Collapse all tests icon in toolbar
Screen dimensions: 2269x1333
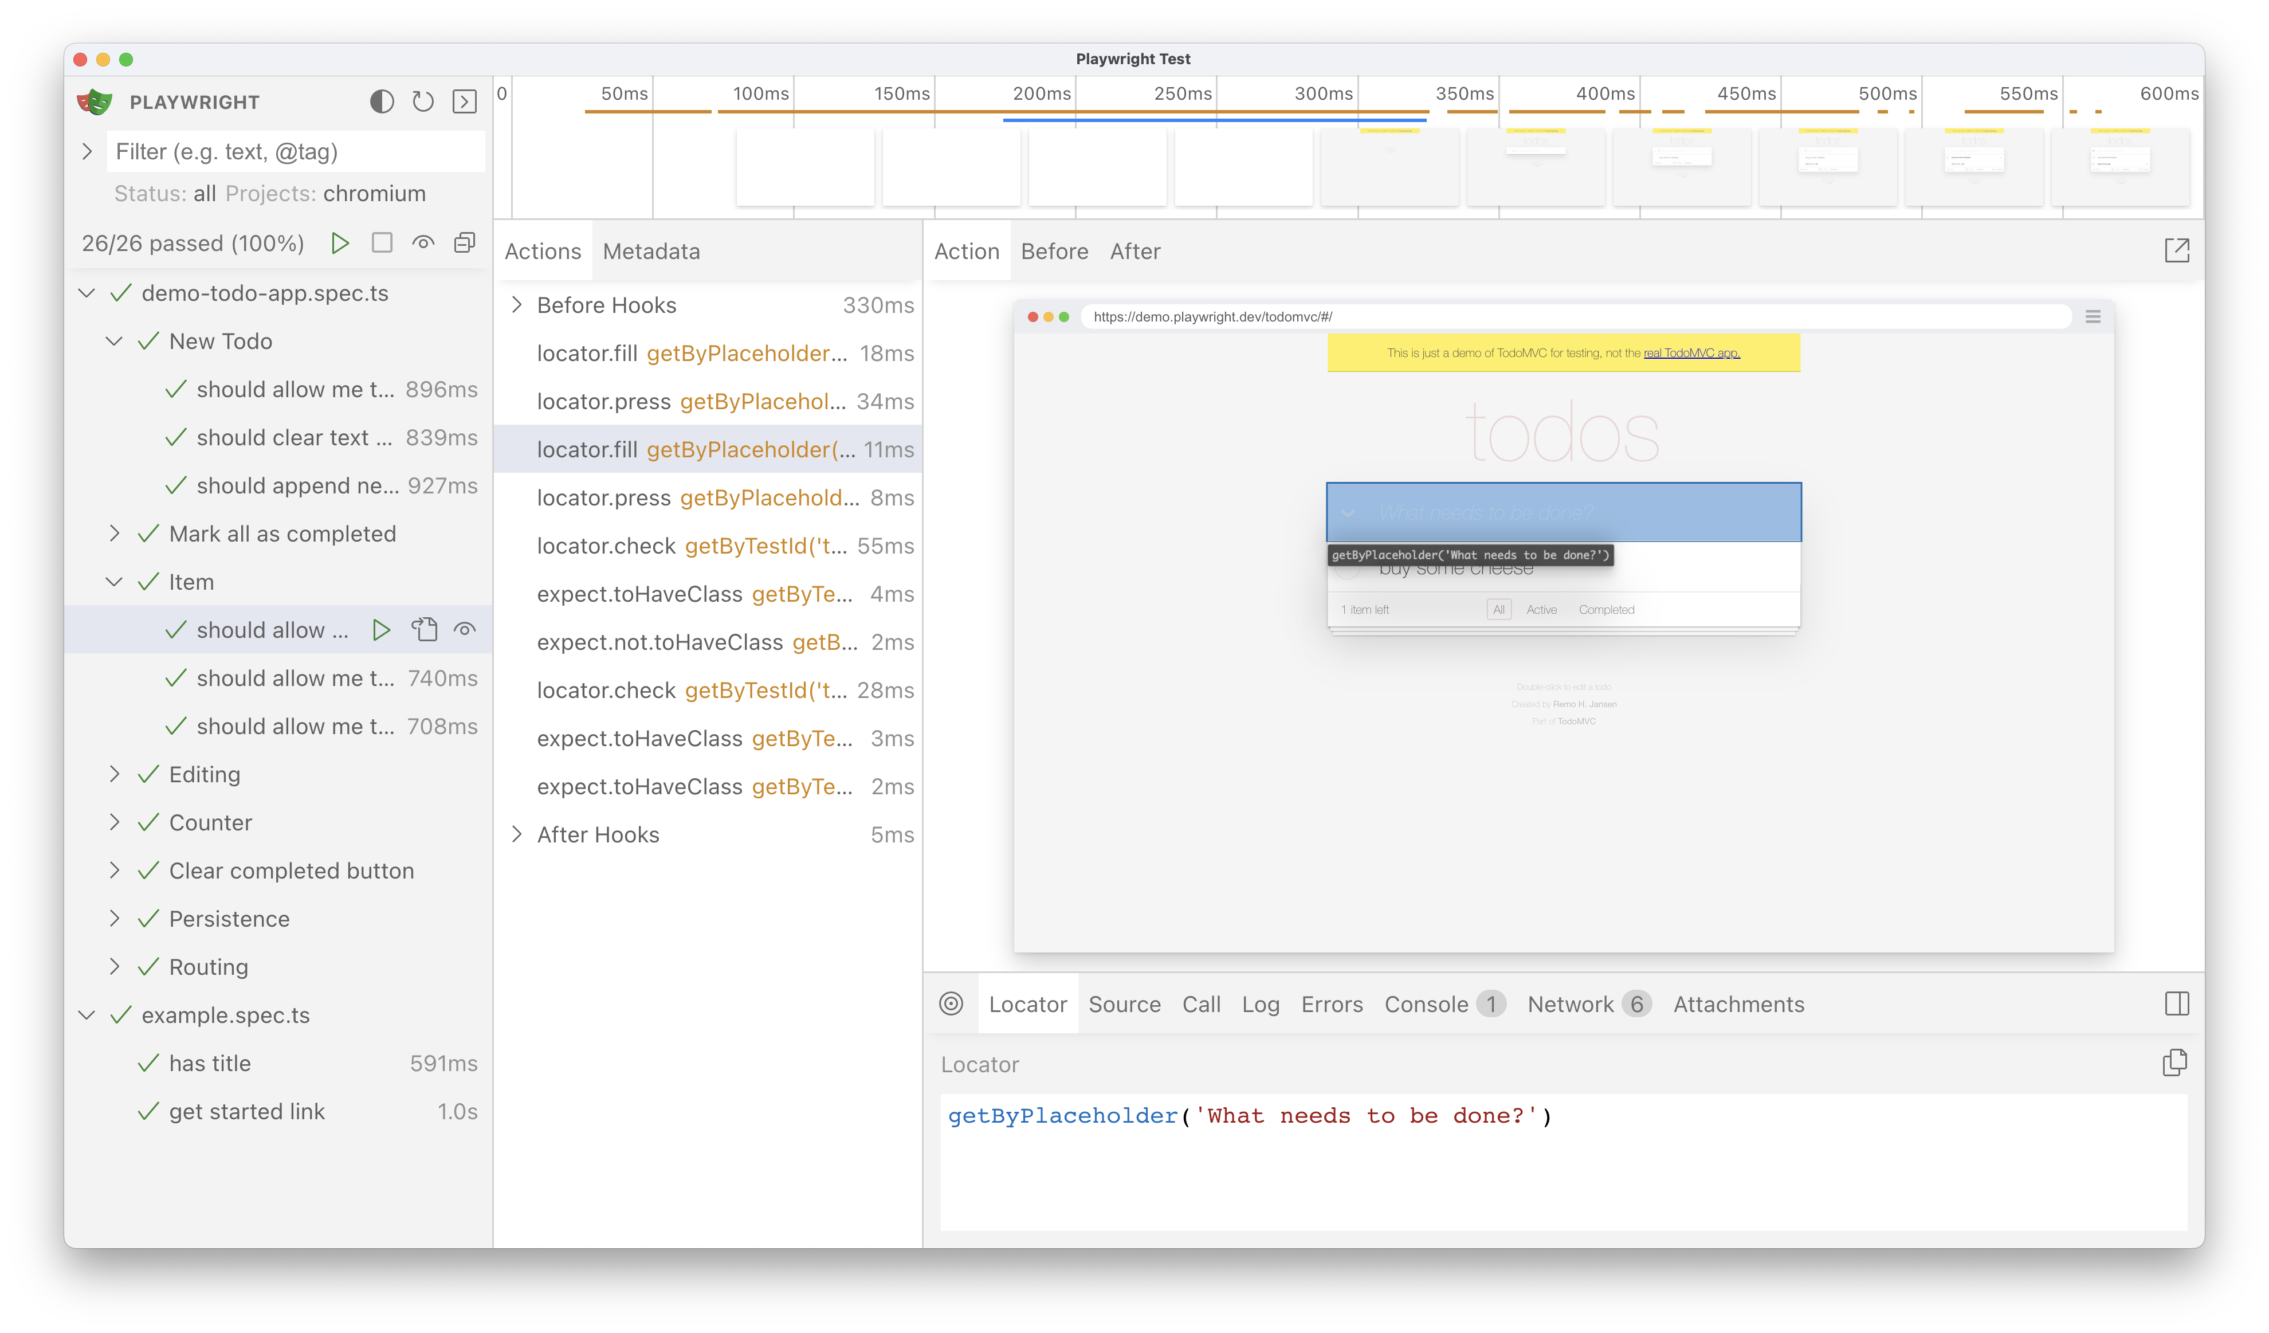click(x=465, y=243)
